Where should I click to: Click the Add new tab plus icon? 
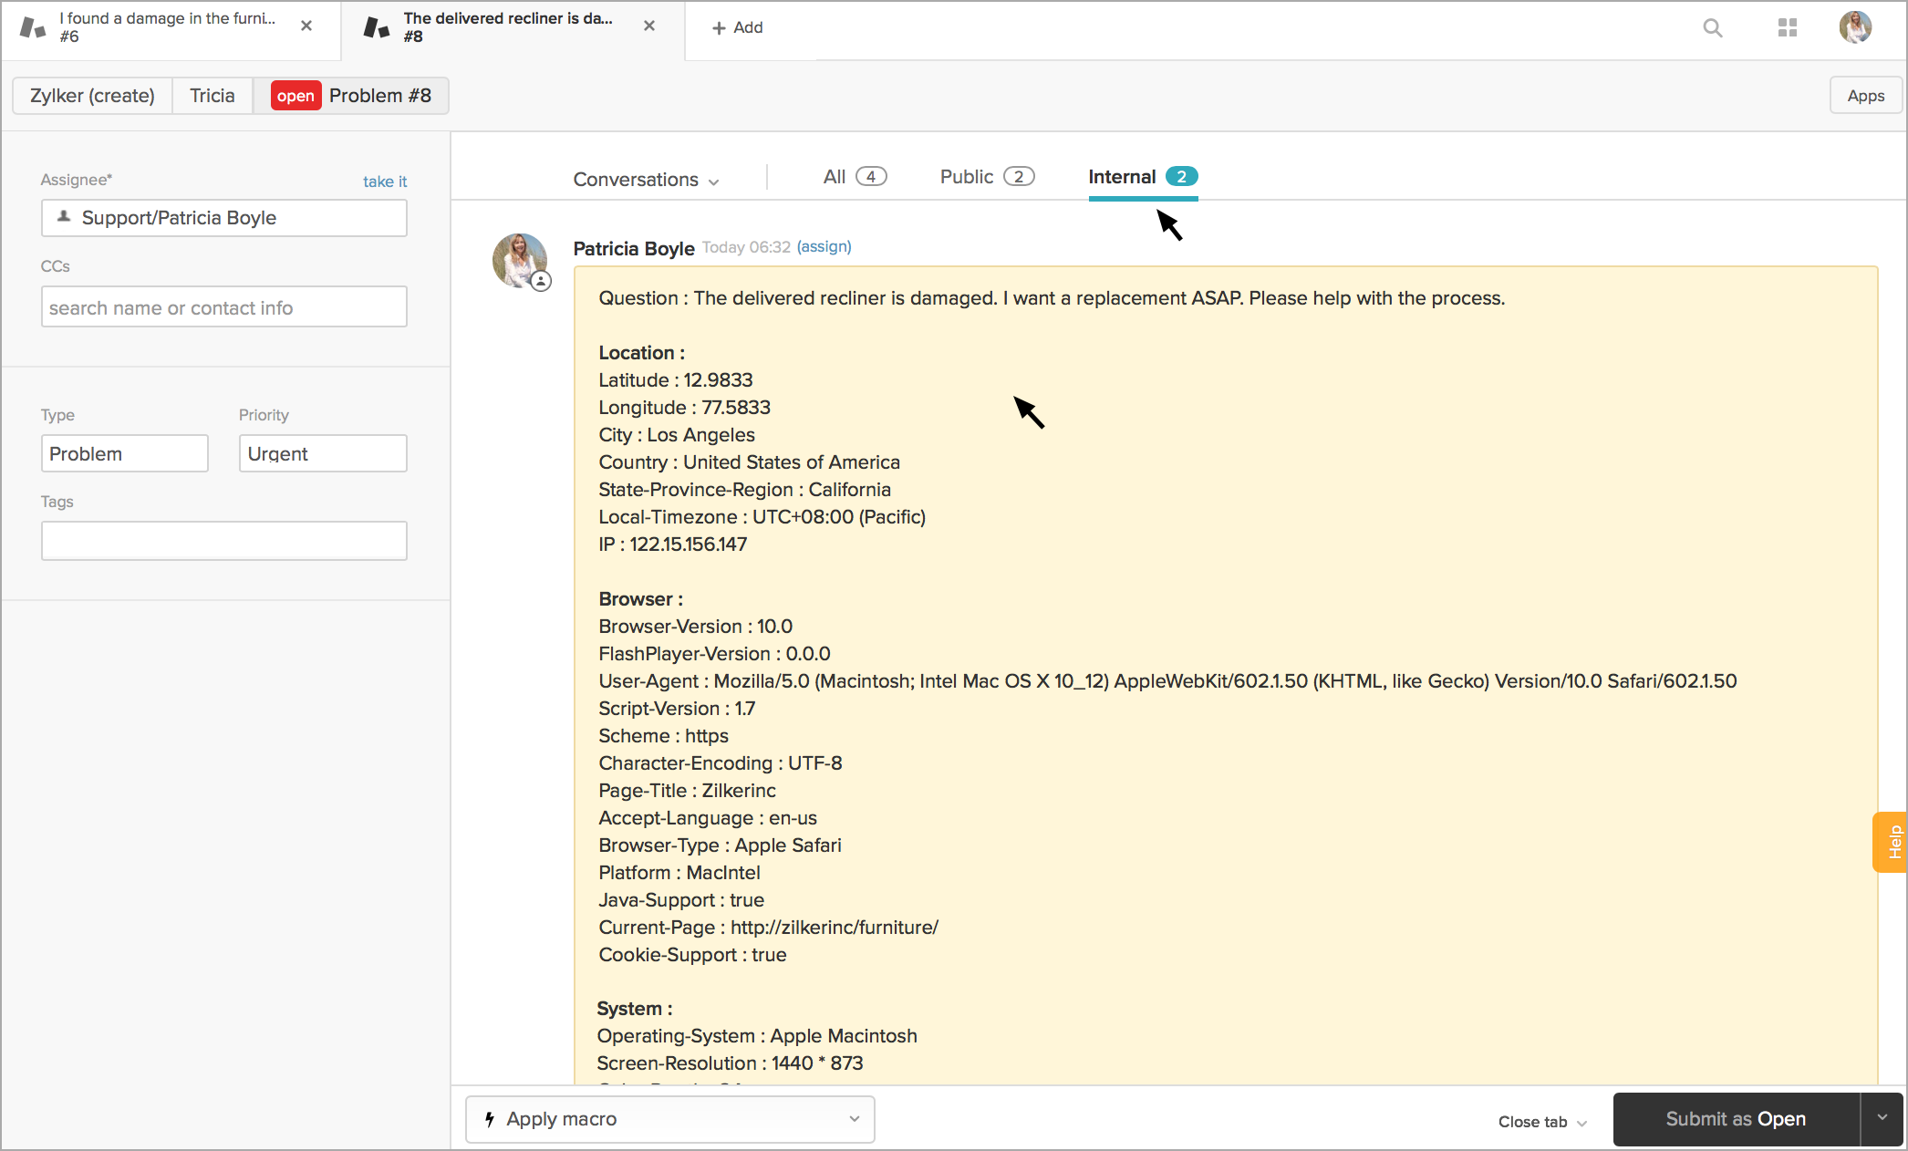[x=720, y=28]
